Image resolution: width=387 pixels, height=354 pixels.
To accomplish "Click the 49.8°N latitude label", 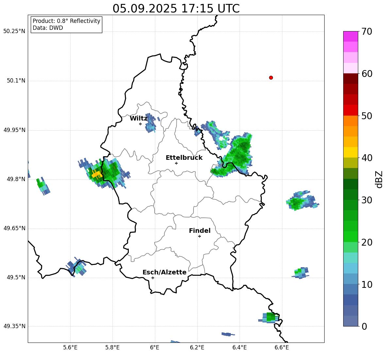I will pos(16,179).
